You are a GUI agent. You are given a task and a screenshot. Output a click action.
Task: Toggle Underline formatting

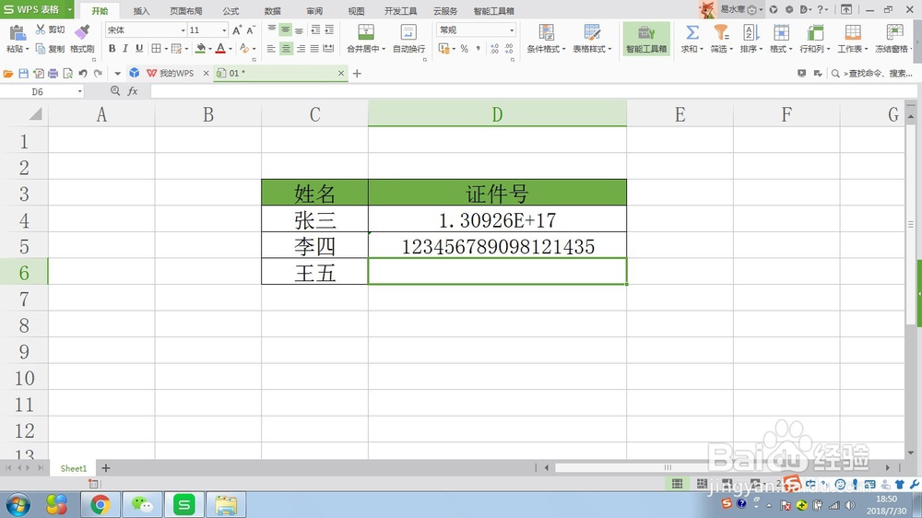[x=139, y=49]
